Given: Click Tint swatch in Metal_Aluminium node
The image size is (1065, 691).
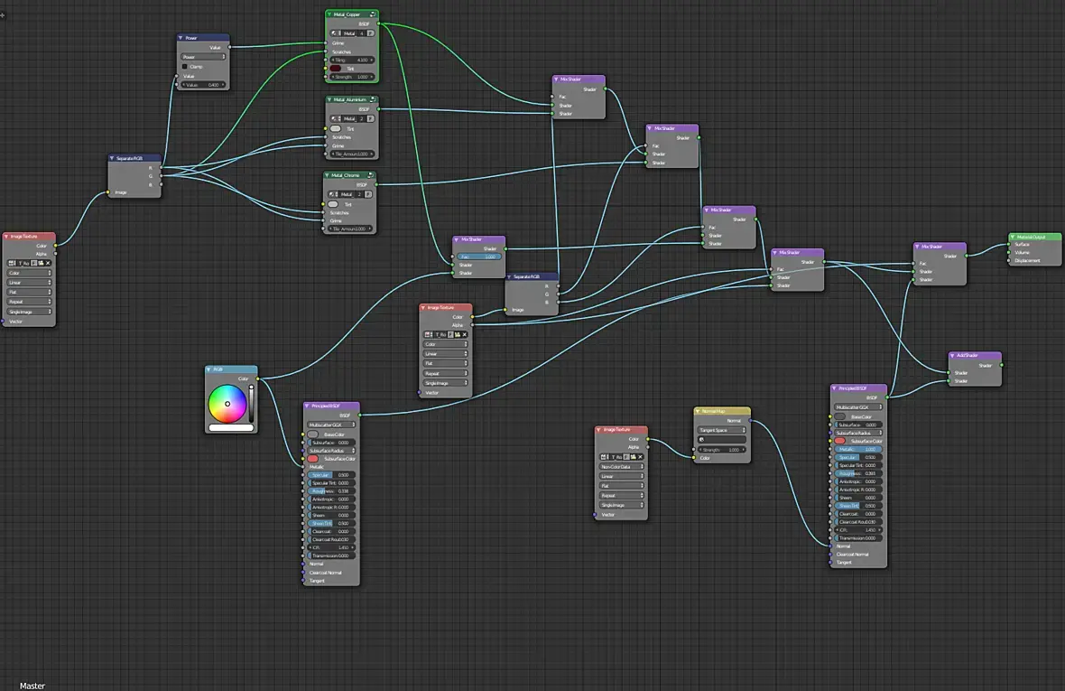Looking at the screenshot, I should [336, 128].
